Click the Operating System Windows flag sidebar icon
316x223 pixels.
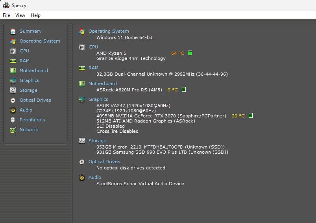[x=13, y=41]
